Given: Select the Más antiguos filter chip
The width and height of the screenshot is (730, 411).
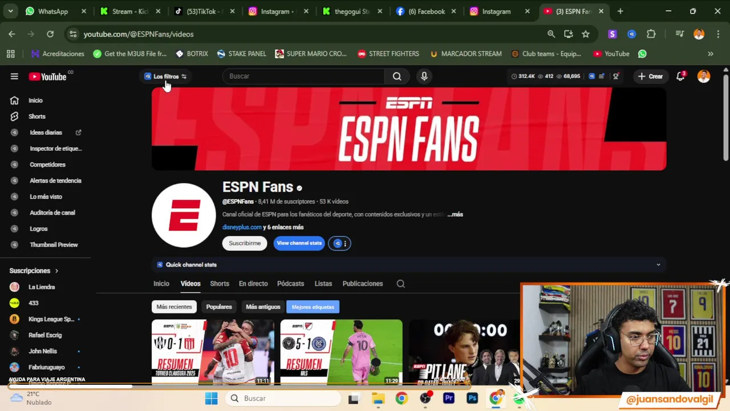Looking at the screenshot, I should coord(263,307).
